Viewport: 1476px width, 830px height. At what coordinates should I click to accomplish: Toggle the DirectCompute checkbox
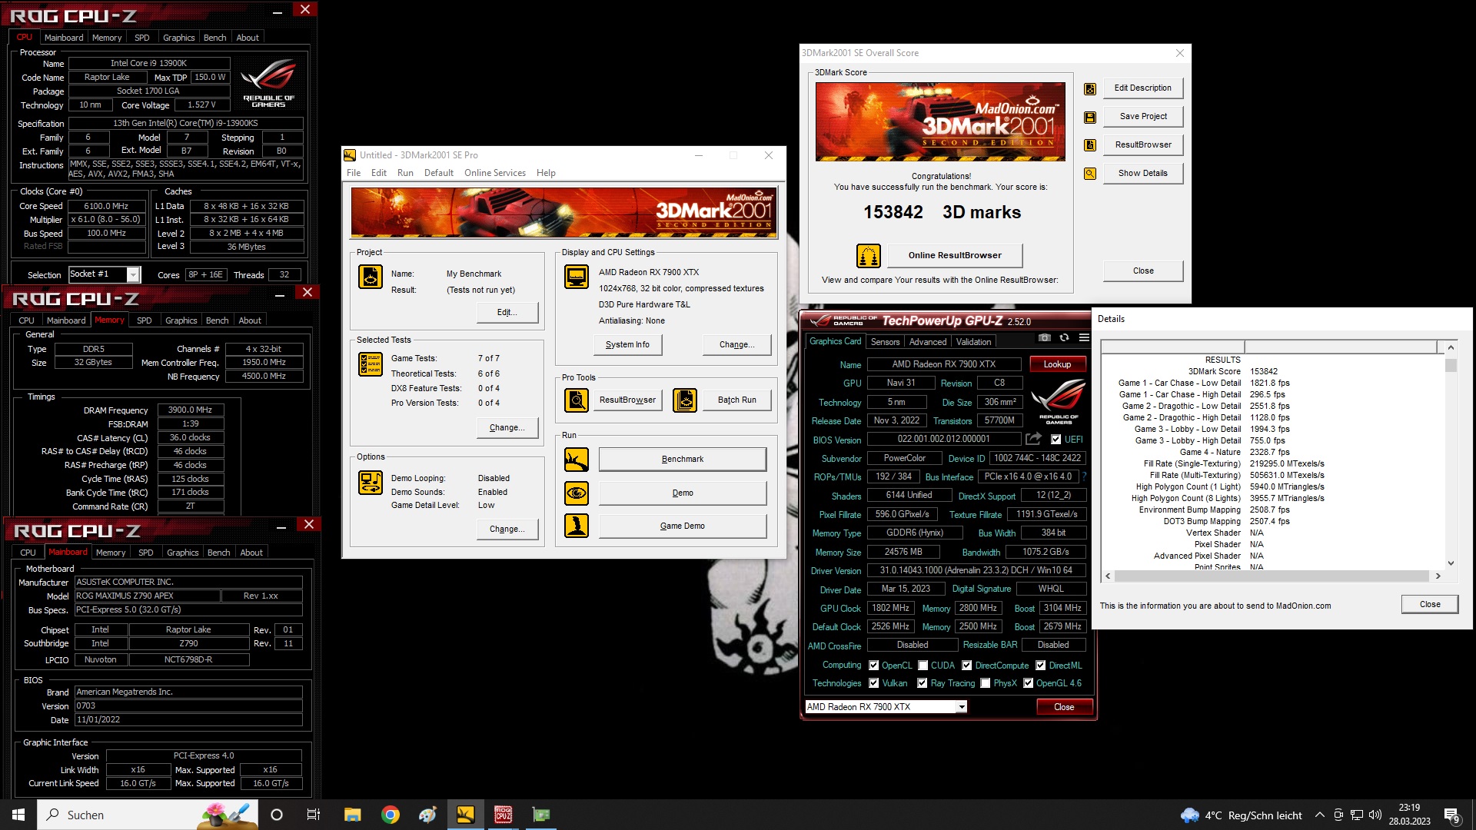click(966, 666)
